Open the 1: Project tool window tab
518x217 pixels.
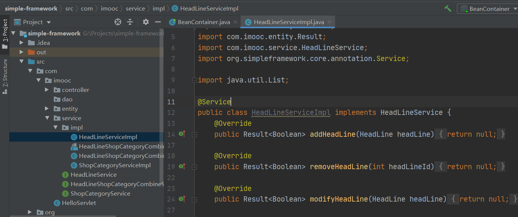pyautogui.click(x=5, y=34)
